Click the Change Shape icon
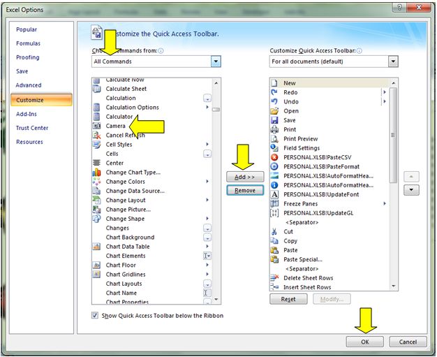 point(97,219)
